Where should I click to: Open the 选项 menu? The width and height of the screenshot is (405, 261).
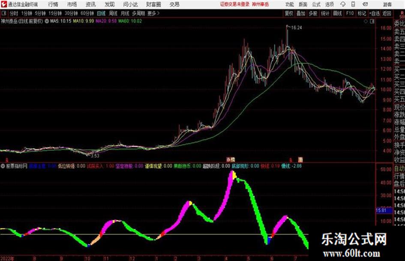click(x=330, y=4)
